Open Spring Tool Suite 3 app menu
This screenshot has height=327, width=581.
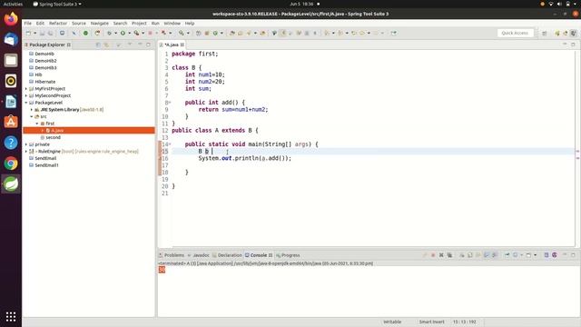pos(57,4)
